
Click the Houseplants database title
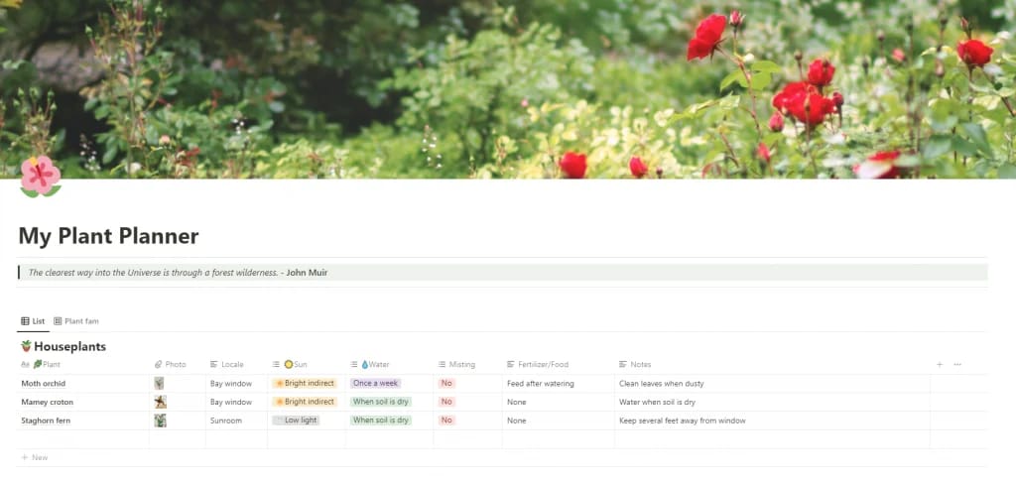tap(70, 347)
